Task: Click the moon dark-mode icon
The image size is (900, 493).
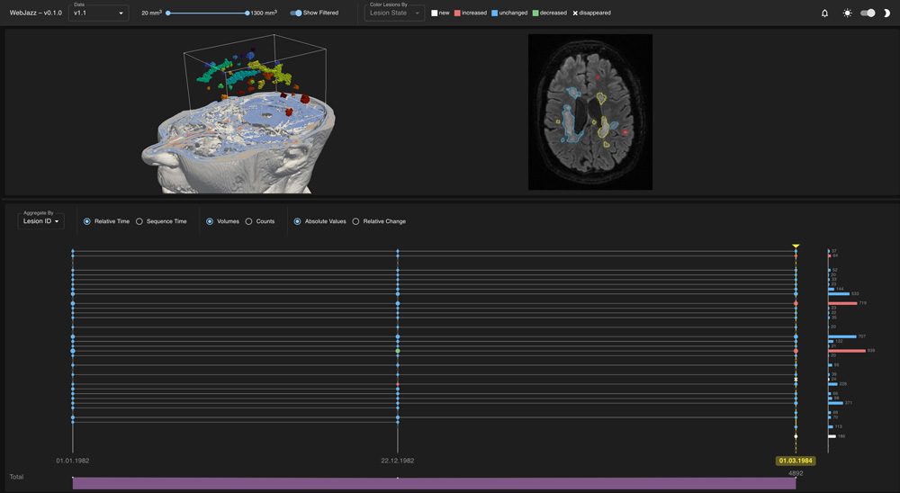Action: (886, 13)
